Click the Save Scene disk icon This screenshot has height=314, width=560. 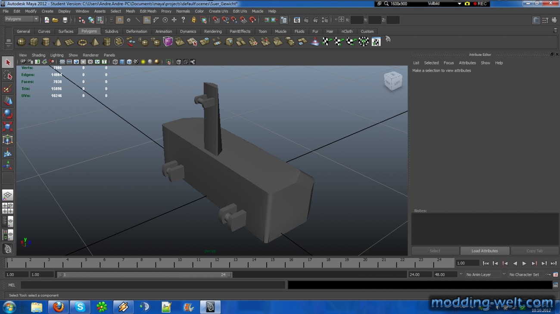[65, 20]
